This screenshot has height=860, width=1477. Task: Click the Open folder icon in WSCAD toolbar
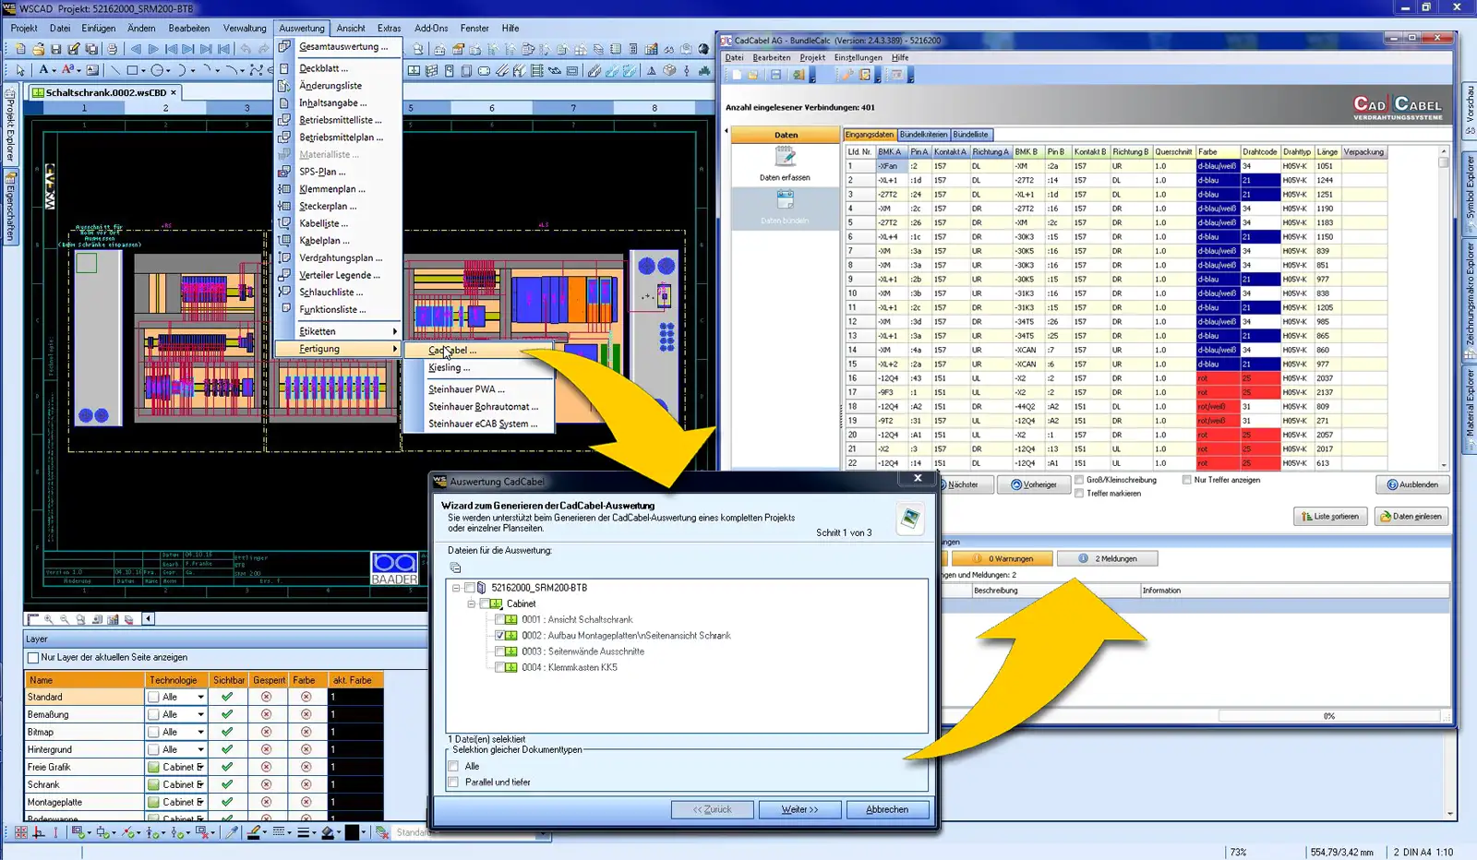coord(38,49)
